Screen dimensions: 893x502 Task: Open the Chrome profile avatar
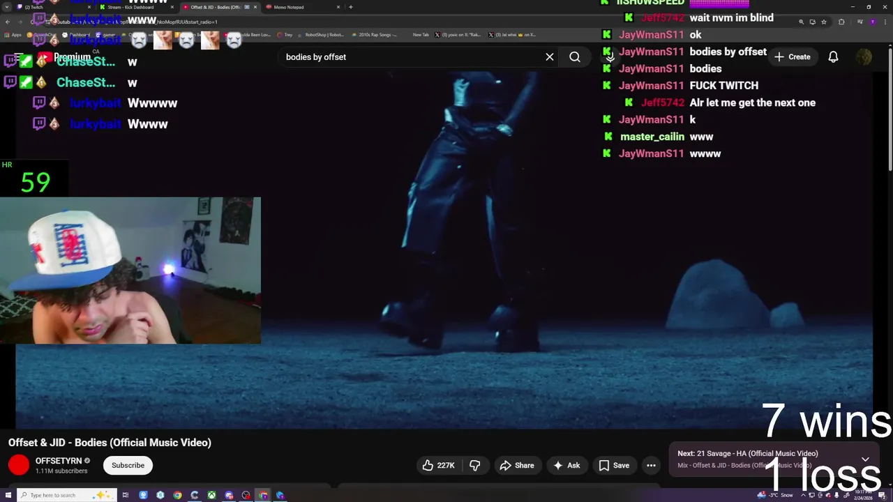point(872,22)
